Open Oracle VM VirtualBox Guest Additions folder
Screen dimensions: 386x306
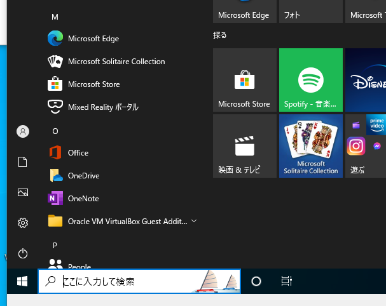point(121,222)
